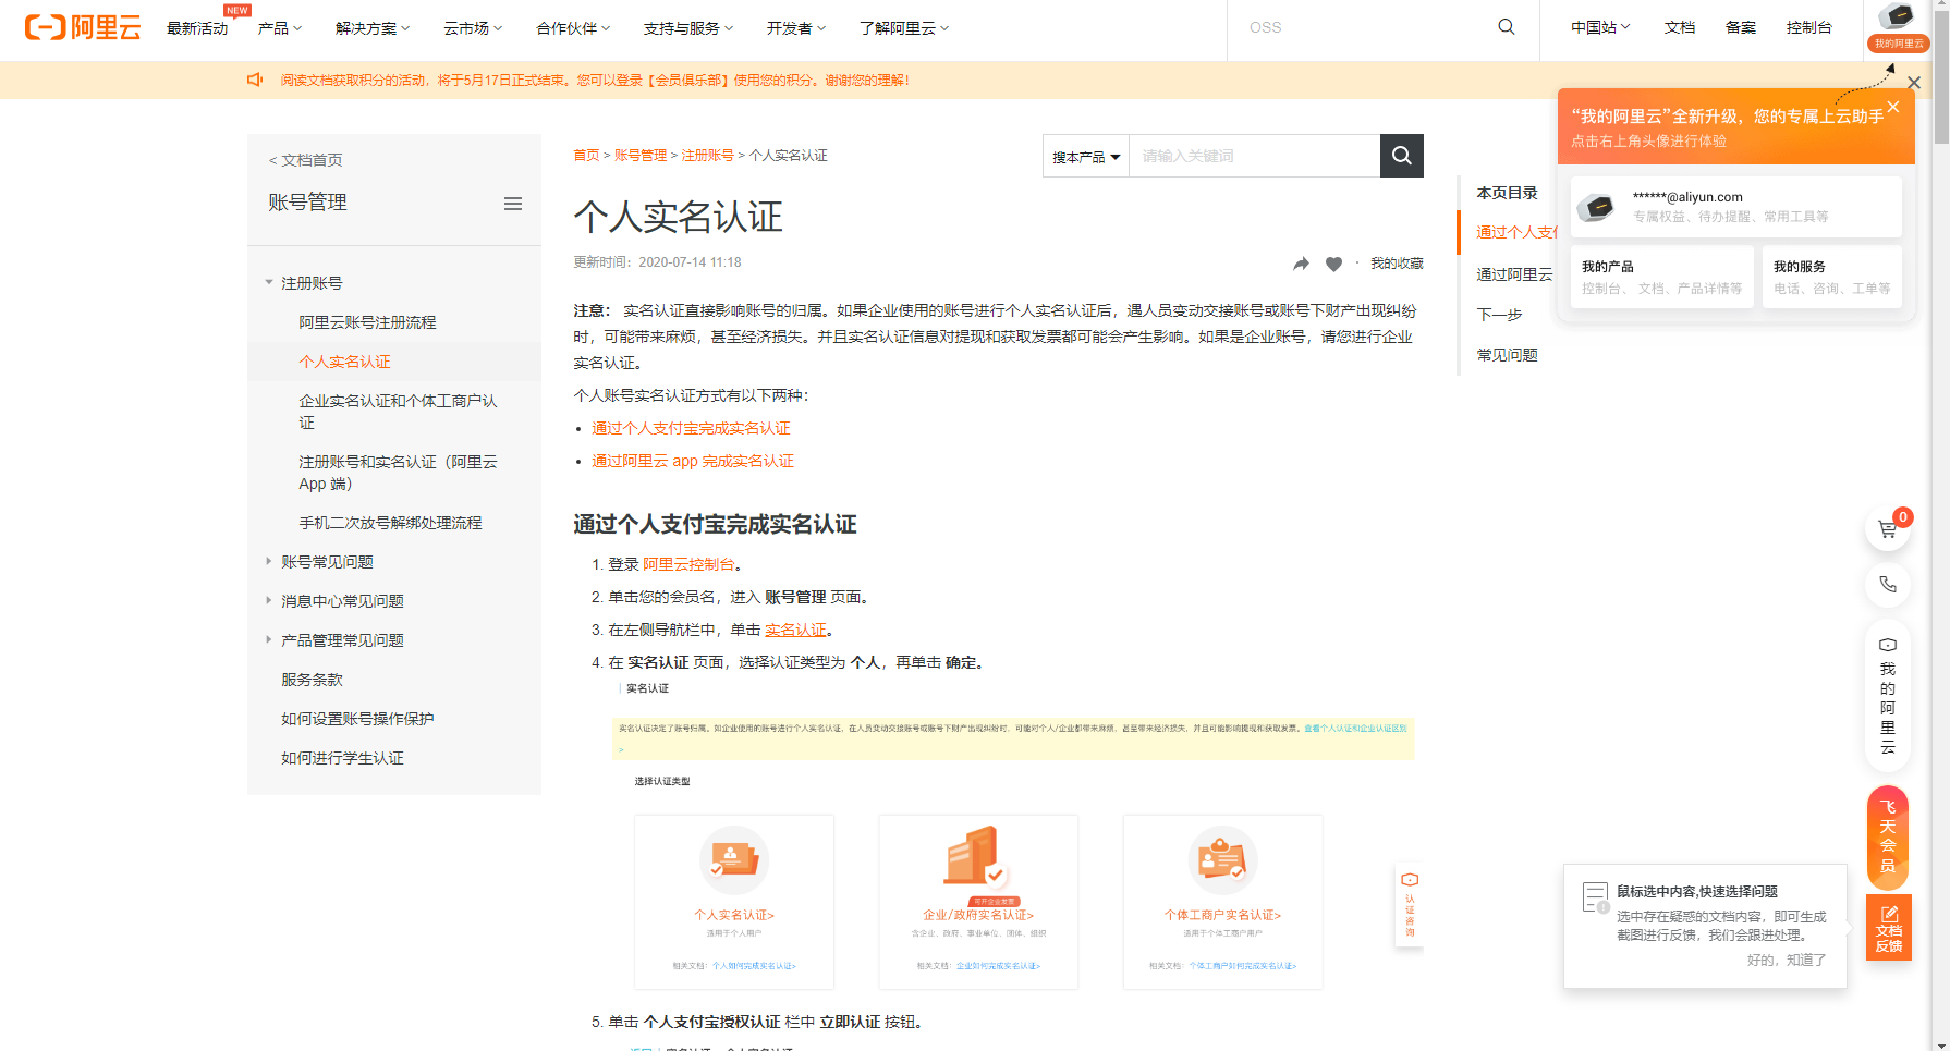
Task: Click the 认证咨询 floating tab
Action: click(x=1409, y=904)
